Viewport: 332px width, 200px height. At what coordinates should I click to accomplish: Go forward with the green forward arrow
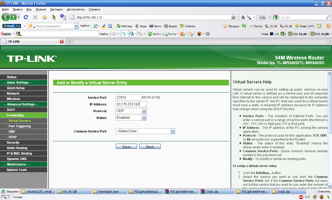pos(13,17)
